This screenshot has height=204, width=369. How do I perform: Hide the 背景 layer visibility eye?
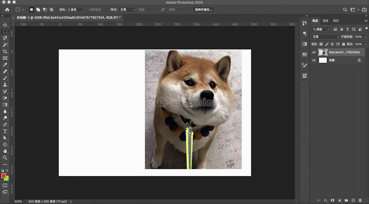(x=314, y=60)
